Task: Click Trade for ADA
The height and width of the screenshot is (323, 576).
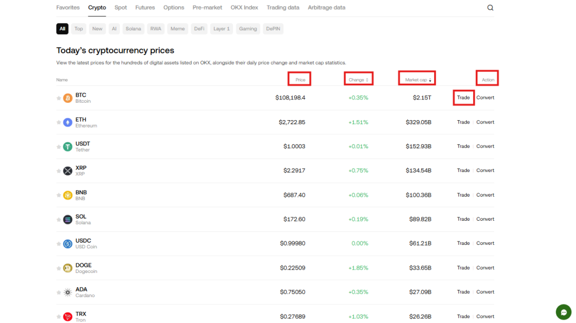Action: pos(463,292)
